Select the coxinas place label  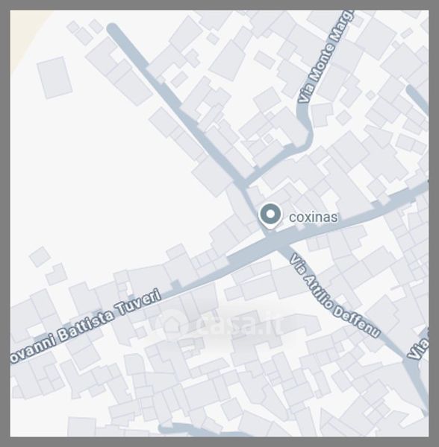(x=313, y=218)
